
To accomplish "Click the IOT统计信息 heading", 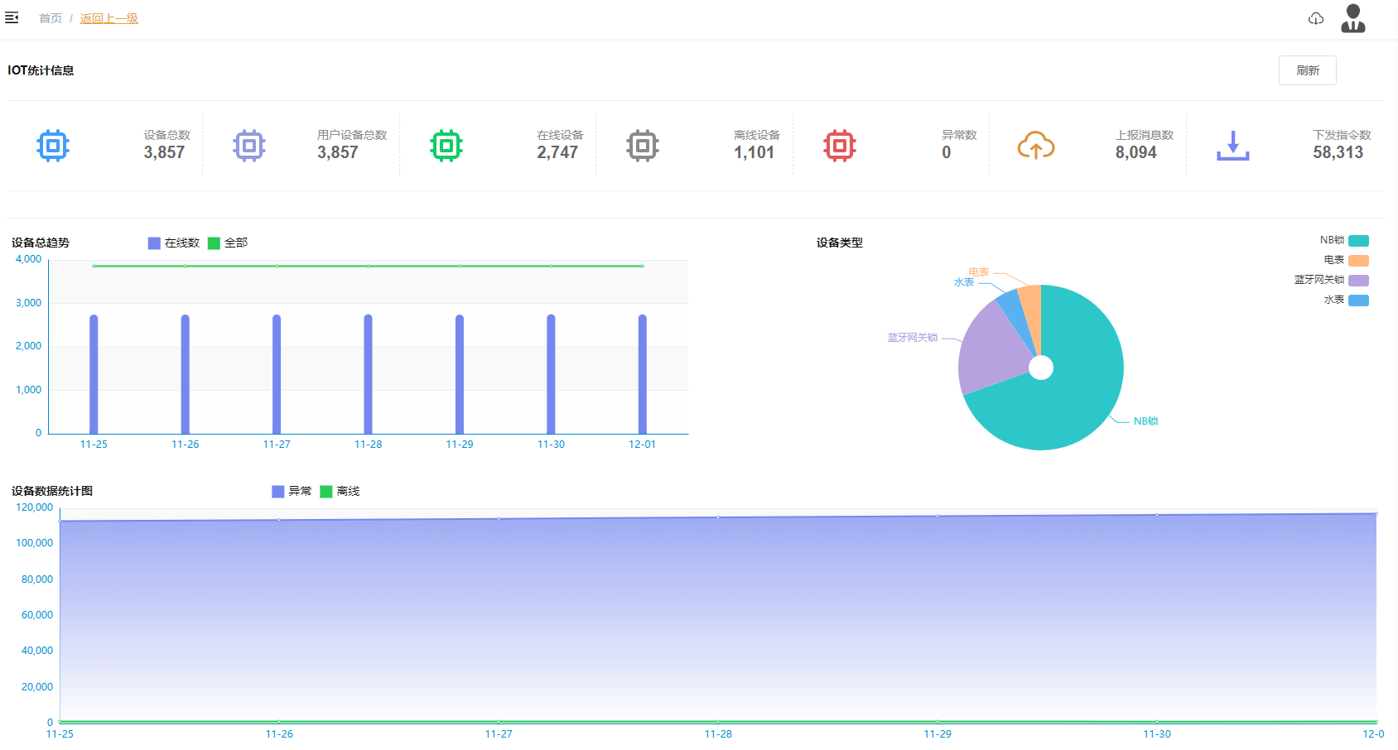I will (x=41, y=70).
